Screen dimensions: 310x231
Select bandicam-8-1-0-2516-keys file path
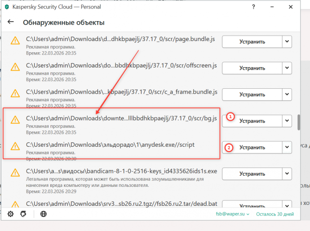122,171
